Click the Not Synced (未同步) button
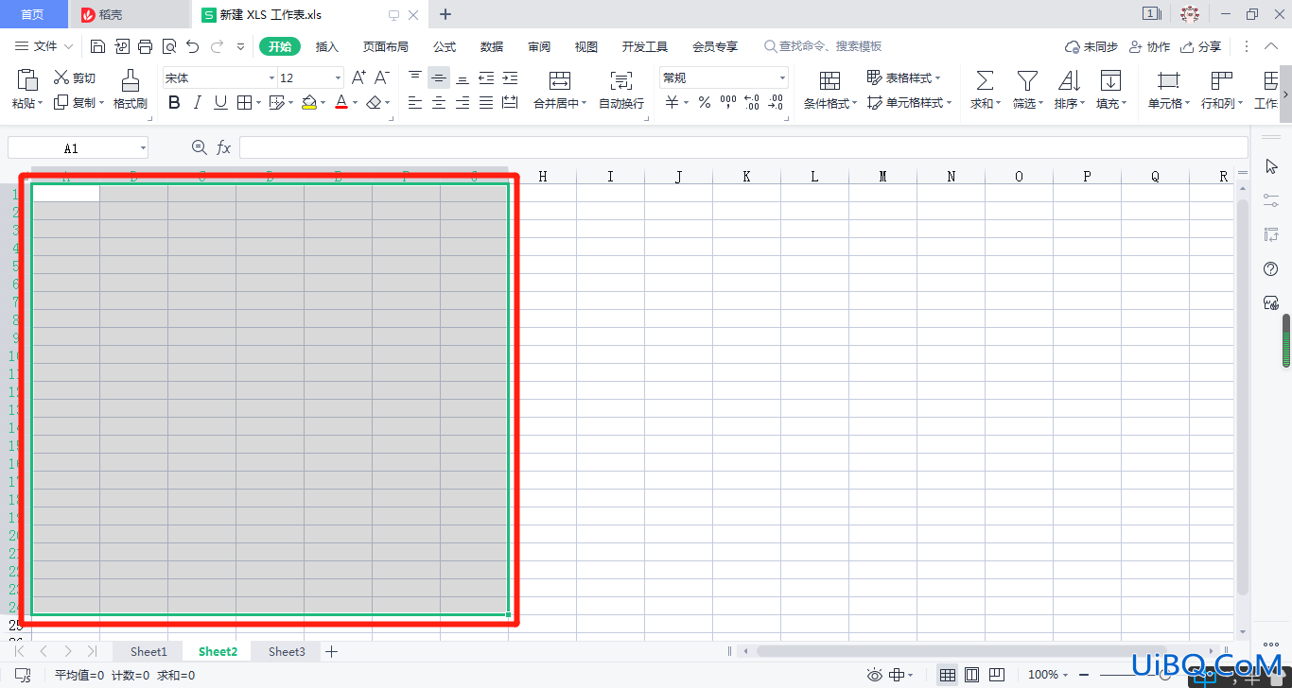The width and height of the screenshot is (1292, 688). 1091,46
